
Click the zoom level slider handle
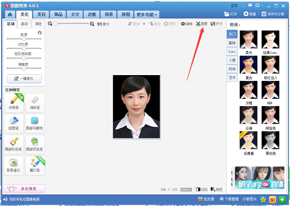pos(55,24)
